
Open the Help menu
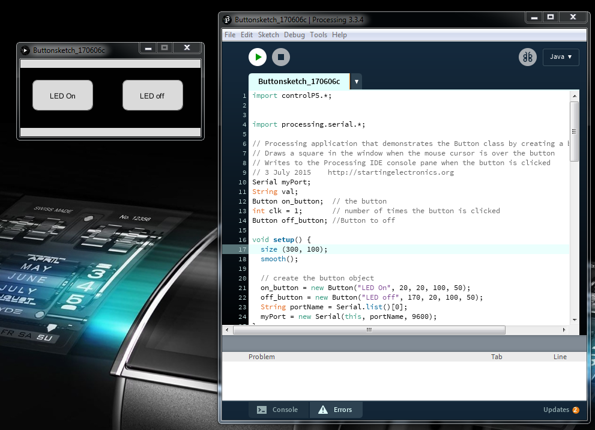(x=339, y=35)
